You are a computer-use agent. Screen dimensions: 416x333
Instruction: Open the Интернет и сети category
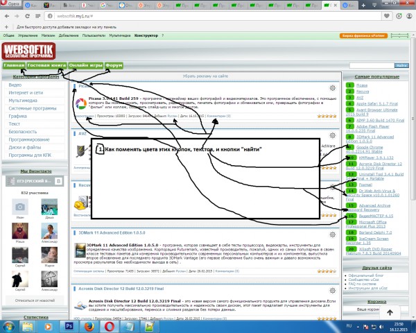(x=26, y=93)
